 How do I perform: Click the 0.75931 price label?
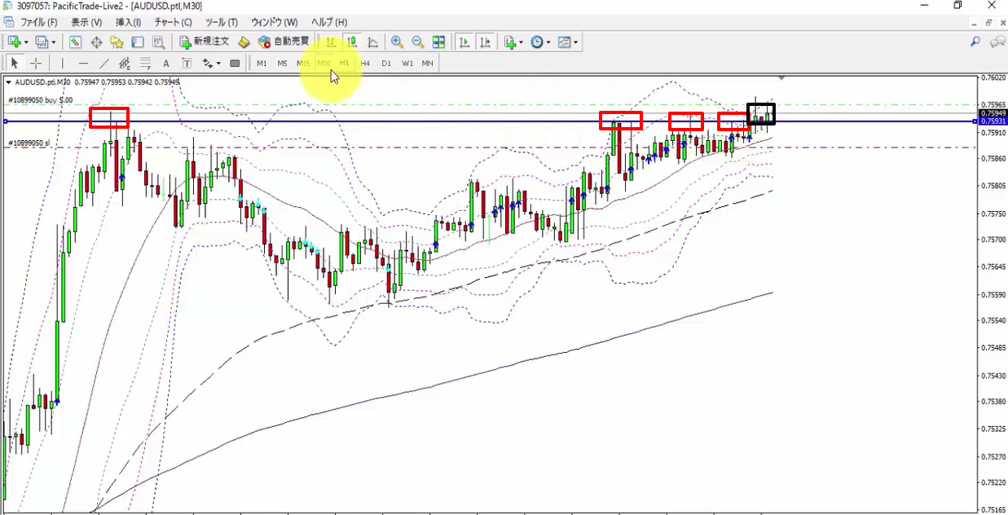[x=994, y=121]
